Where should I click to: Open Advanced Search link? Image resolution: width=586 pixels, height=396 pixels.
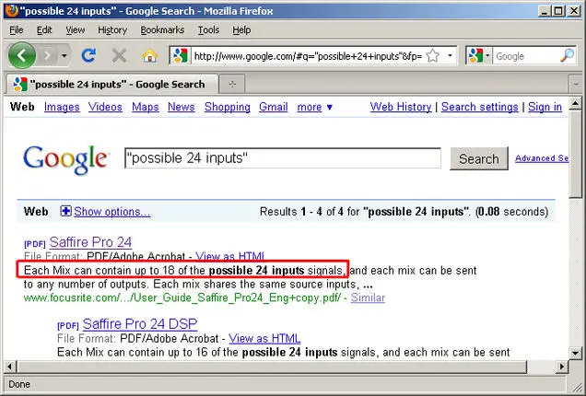pyautogui.click(x=542, y=158)
